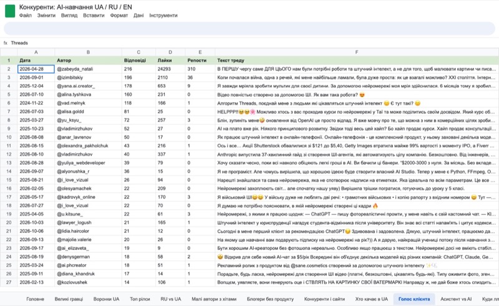Click the author cell @yana.ai.creator_
Viewport: 499px width, 306px height.
pos(88,86)
